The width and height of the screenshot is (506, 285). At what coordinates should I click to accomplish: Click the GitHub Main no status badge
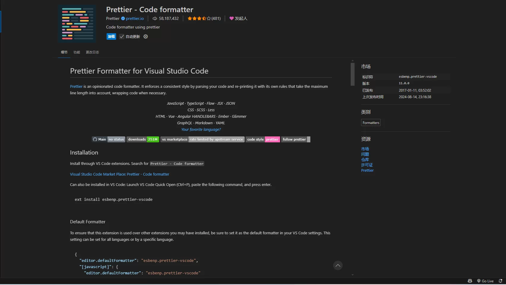point(109,139)
